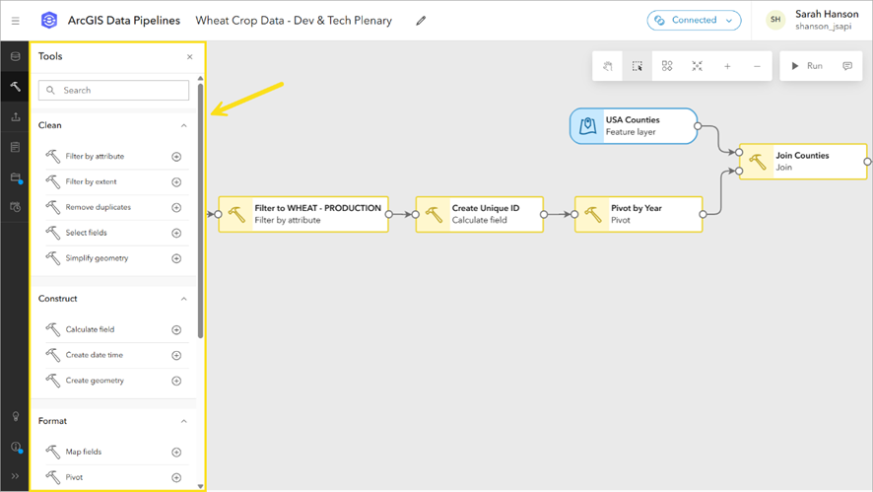The height and width of the screenshot is (492, 873).
Task: Zoom out of the canvas
Action: pyautogui.click(x=757, y=66)
